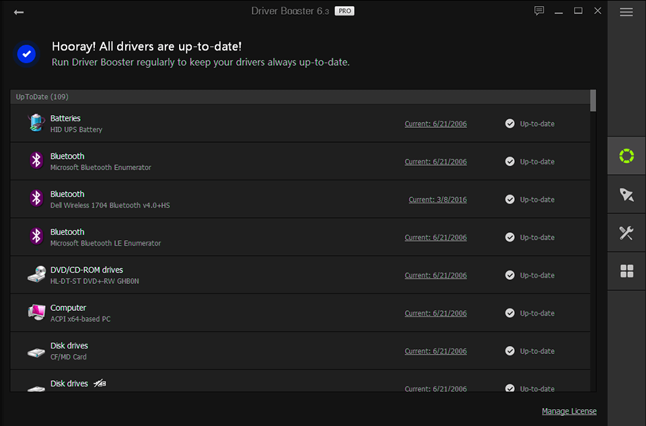The image size is (646, 426).
Task: Click the DVD/CD-ROM drives device icon
Action: tap(36, 274)
